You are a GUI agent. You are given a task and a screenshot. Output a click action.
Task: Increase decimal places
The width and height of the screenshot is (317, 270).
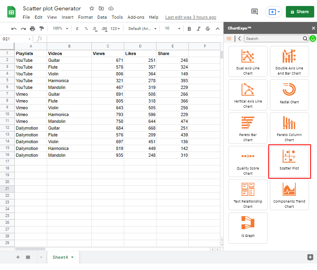[x=104, y=29]
